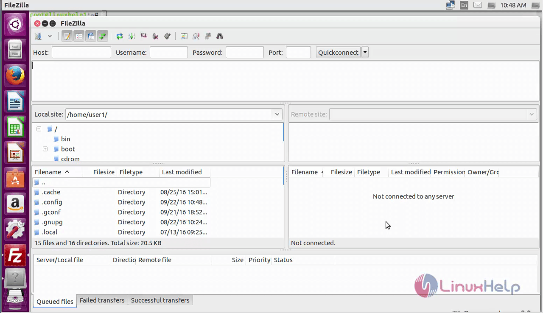Select the '..' parent directory row
Viewport: 543px width, 313px height.
point(121,182)
